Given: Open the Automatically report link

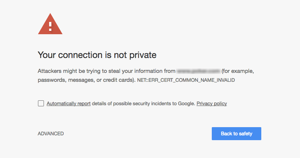Looking at the screenshot, I should pyautogui.click(x=68, y=104).
